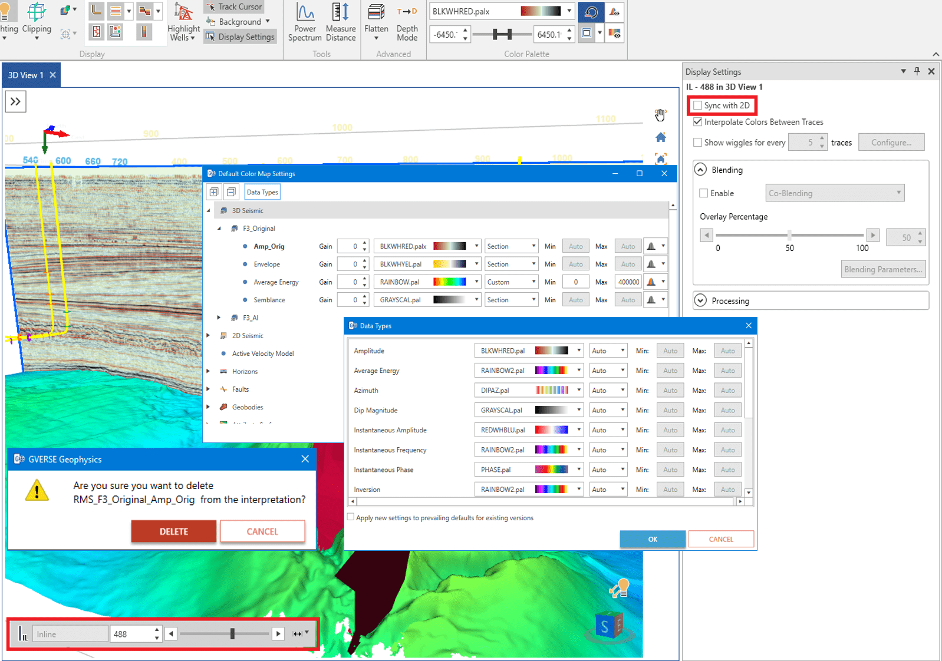This screenshot has width=942, height=661.
Task: Expand the Processing section
Action: [x=700, y=300]
